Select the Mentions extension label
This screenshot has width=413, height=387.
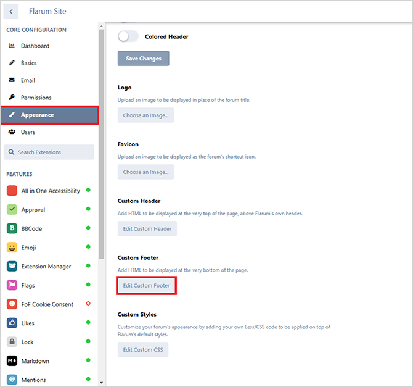tap(33, 380)
